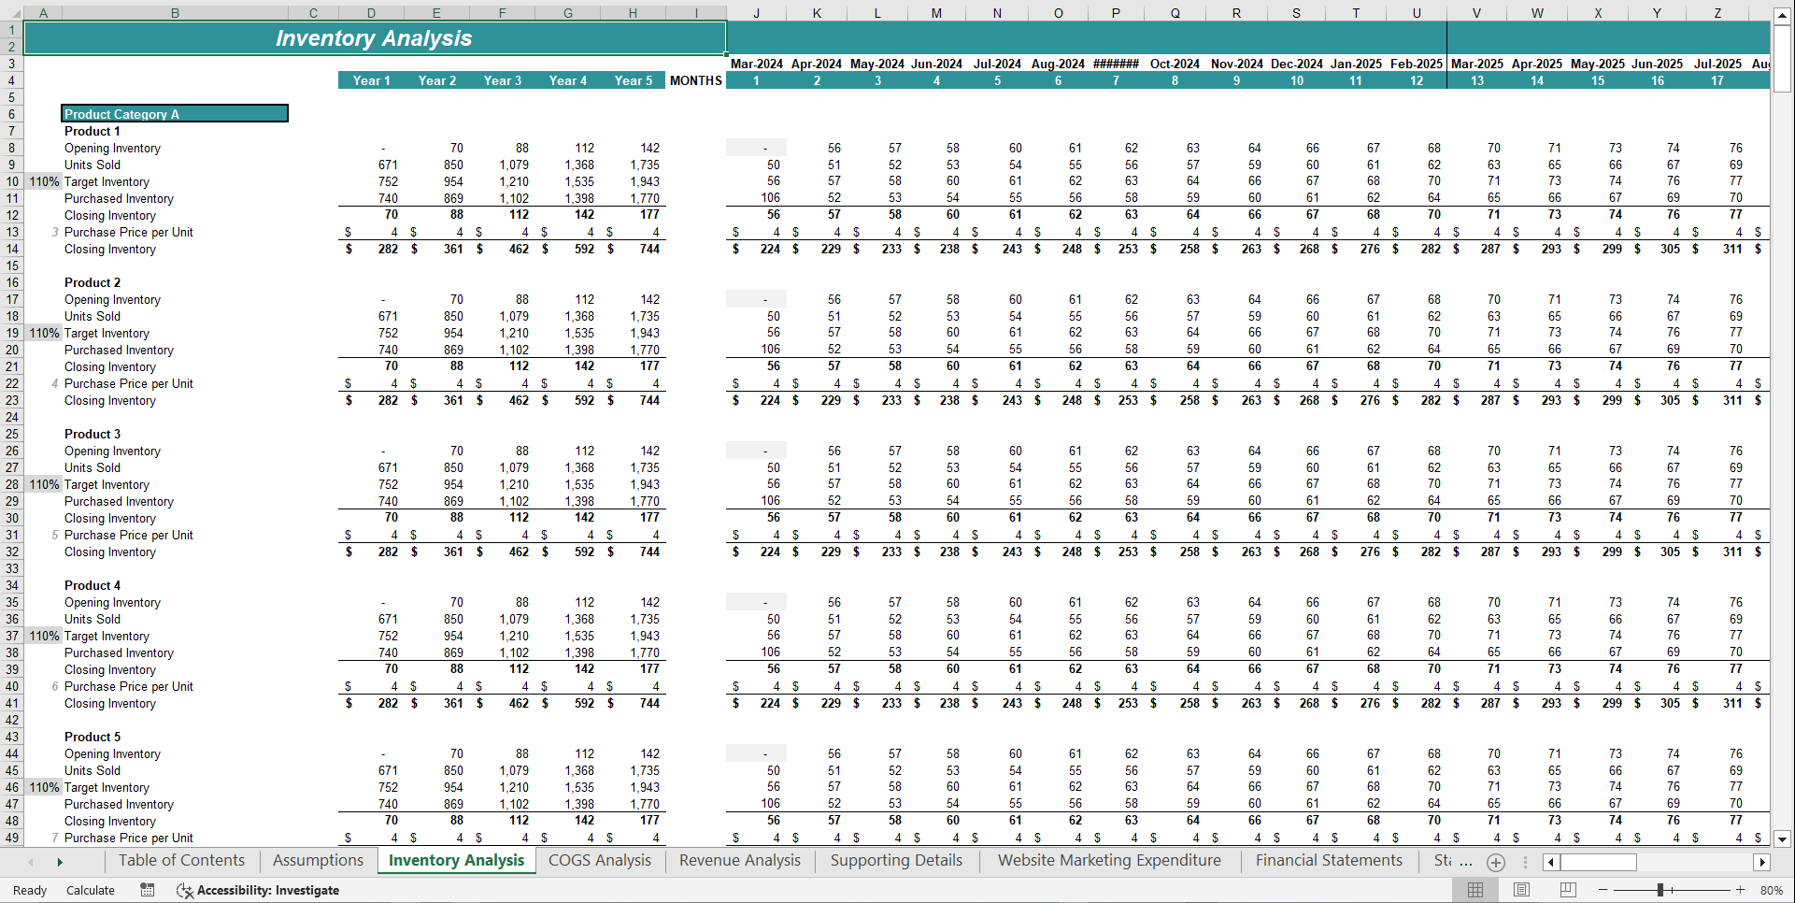This screenshot has height=903, width=1795.
Task: Zoom out using the minus icon
Action: [x=1603, y=890]
